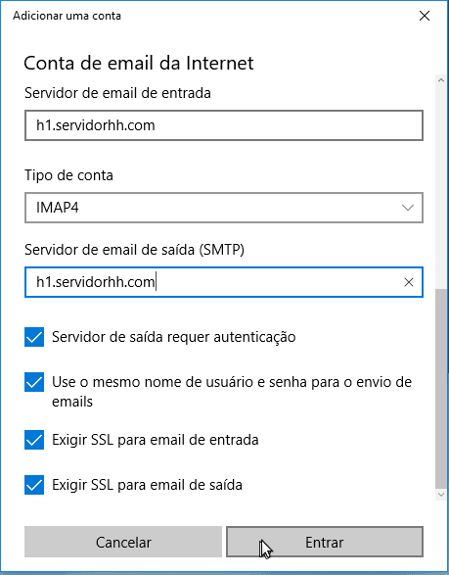Clear the SMTP server field using its X icon
Viewport: 449px width, 575px height.
point(408,282)
